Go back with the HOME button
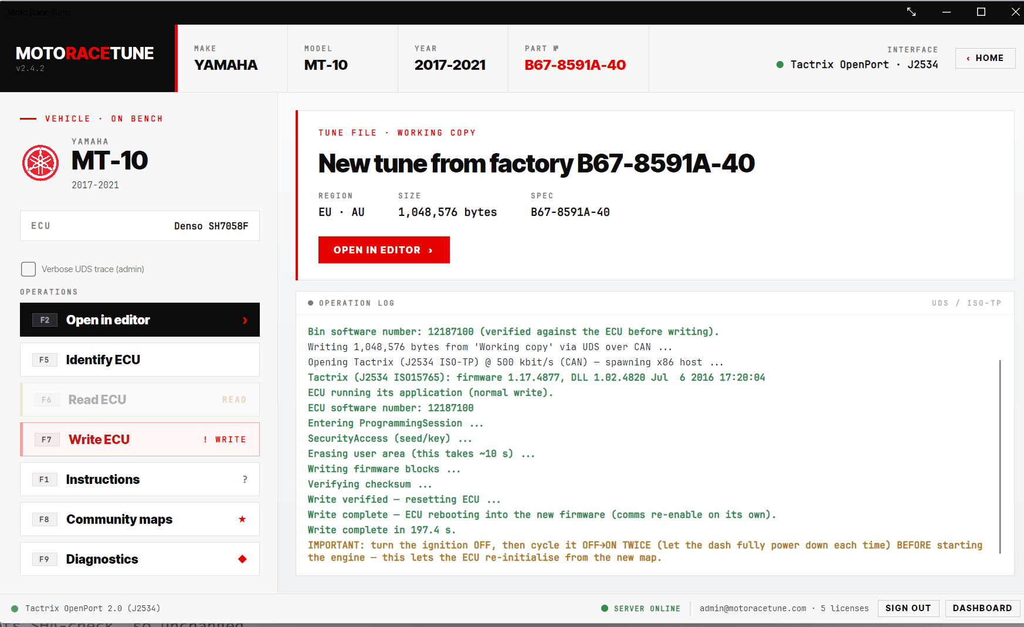The width and height of the screenshot is (1024, 627). 985,58
